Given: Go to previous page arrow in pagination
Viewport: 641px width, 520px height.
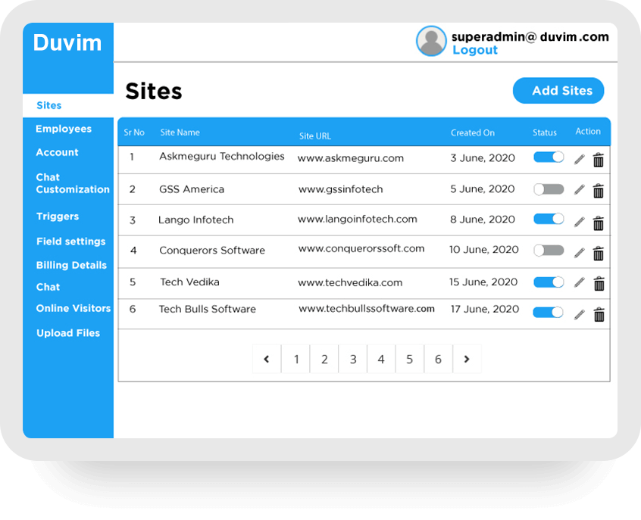Looking at the screenshot, I should tap(267, 359).
